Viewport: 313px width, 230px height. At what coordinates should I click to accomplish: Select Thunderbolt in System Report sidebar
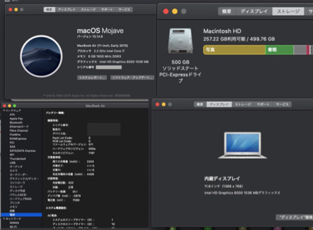pyautogui.click(x=18, y=159)
